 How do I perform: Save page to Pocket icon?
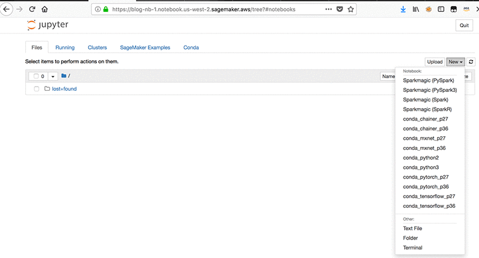pos(339,9)
